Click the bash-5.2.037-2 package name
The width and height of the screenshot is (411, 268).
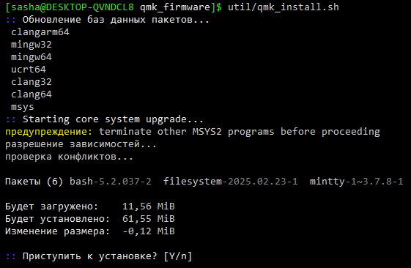pos(111,182)
